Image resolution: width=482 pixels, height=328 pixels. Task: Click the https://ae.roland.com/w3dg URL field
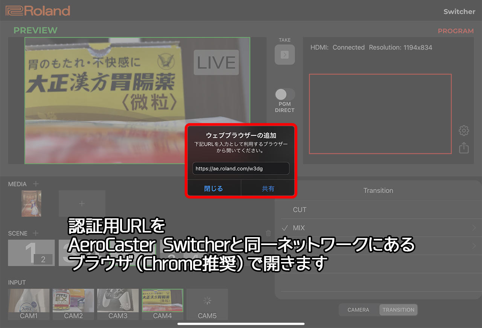[x=241, y=169]
